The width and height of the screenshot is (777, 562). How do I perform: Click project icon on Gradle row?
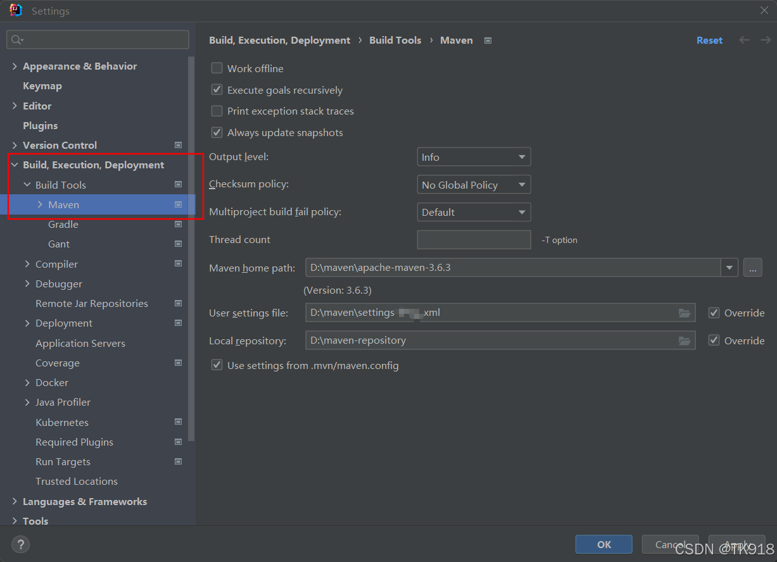click(178, 224)
